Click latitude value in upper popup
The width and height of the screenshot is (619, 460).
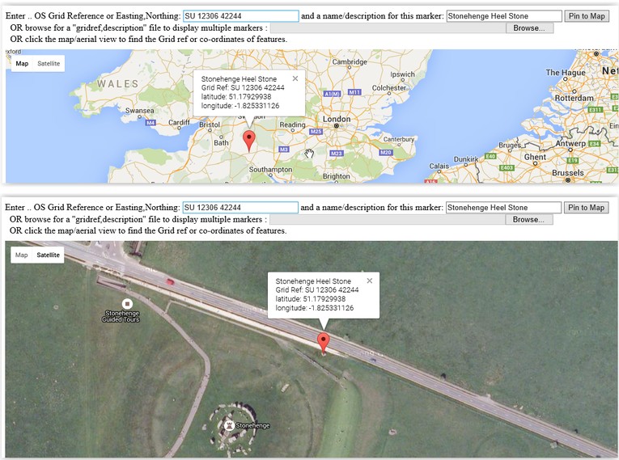point(250,97)
